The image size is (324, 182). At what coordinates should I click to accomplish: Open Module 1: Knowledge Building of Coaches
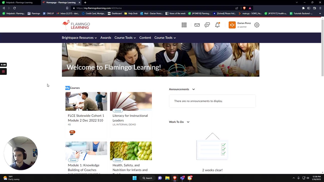[84, 168]
